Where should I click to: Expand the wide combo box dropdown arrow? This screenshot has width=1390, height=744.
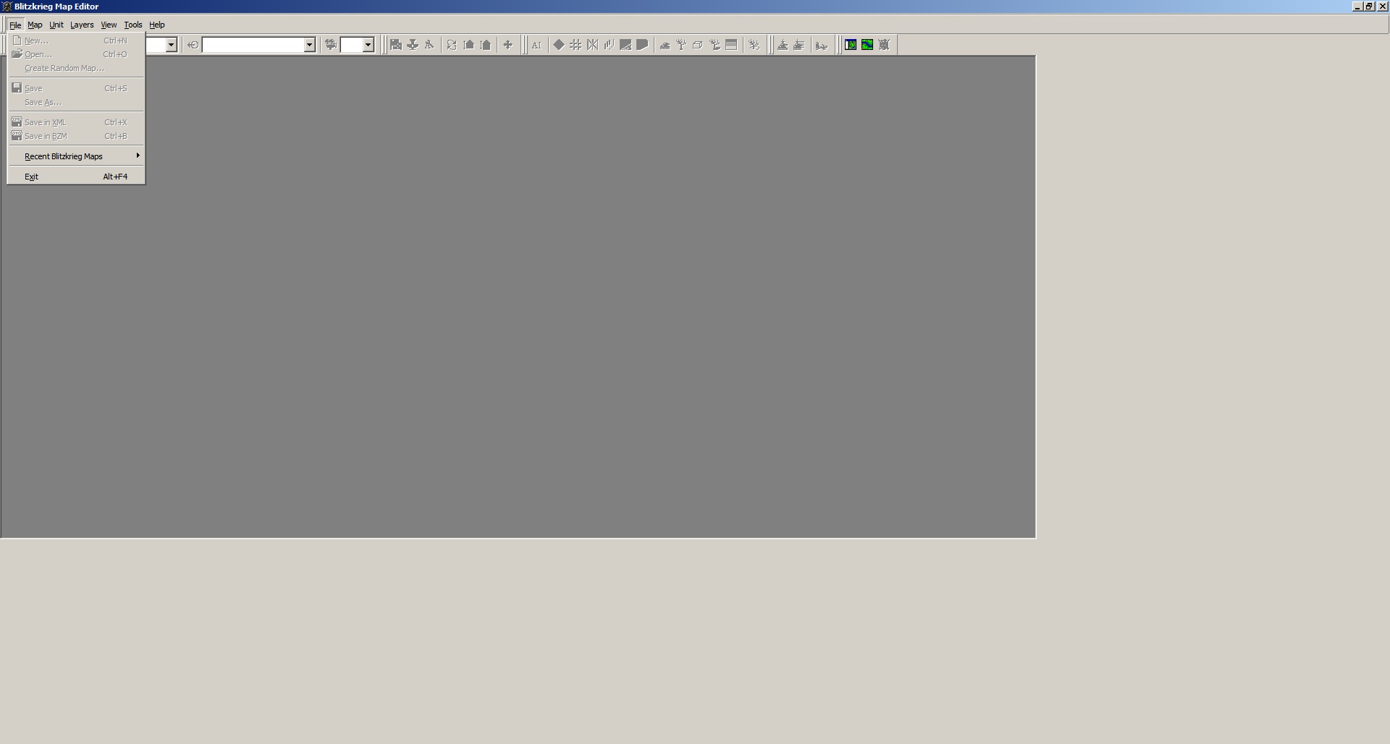[x=309, y=45]
